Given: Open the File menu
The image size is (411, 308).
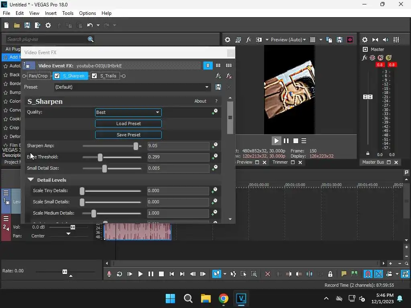Looking at the screenshot, I should [x=6, y=13].
